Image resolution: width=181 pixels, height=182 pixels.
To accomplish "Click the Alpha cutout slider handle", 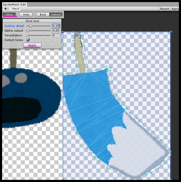I will 28,31.
